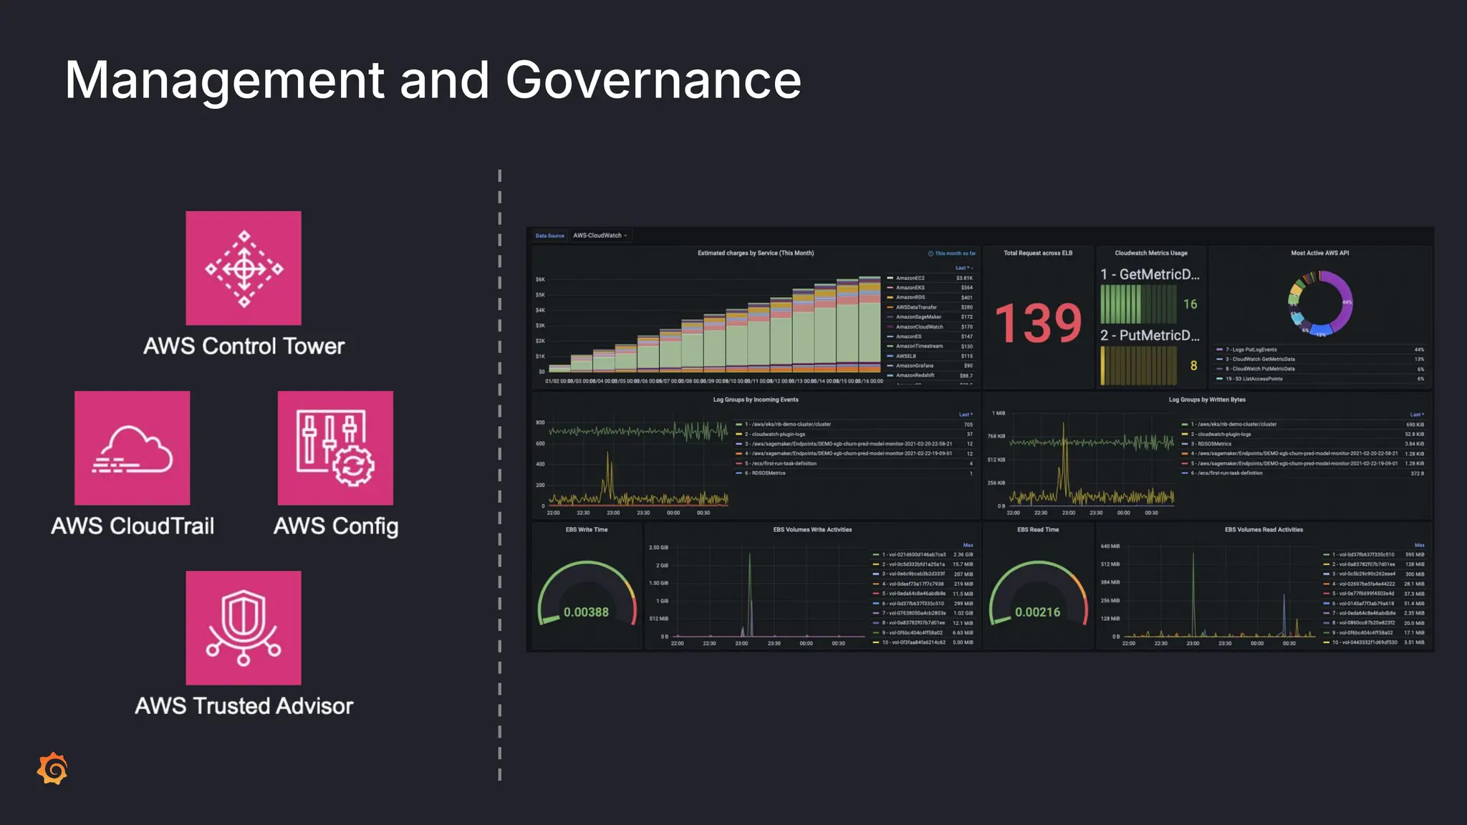Select '6 - RDSOSMetrics' in Incoming Events legend

pyautogui.click(x=765, y=473)
